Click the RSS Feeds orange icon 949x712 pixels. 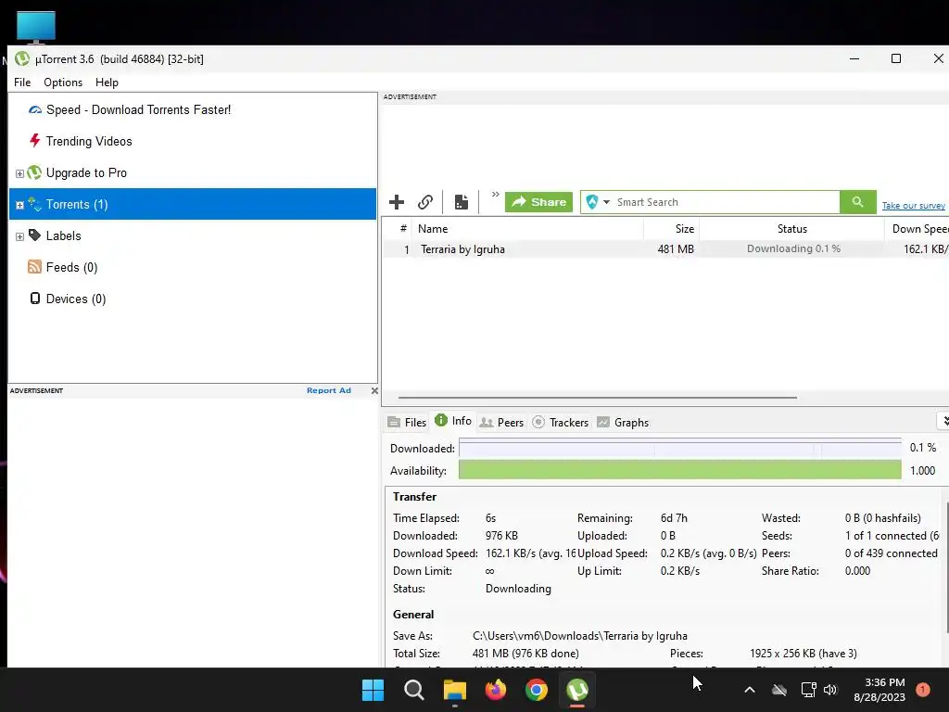coord(34,266)
